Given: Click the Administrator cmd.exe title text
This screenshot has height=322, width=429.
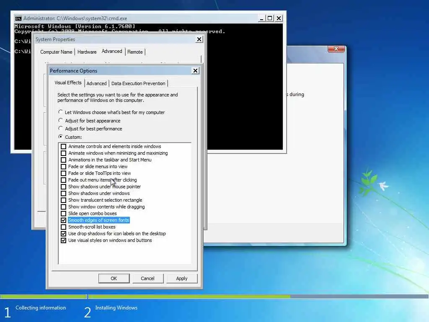Looking at the screenshot, I should click(75, 18).
